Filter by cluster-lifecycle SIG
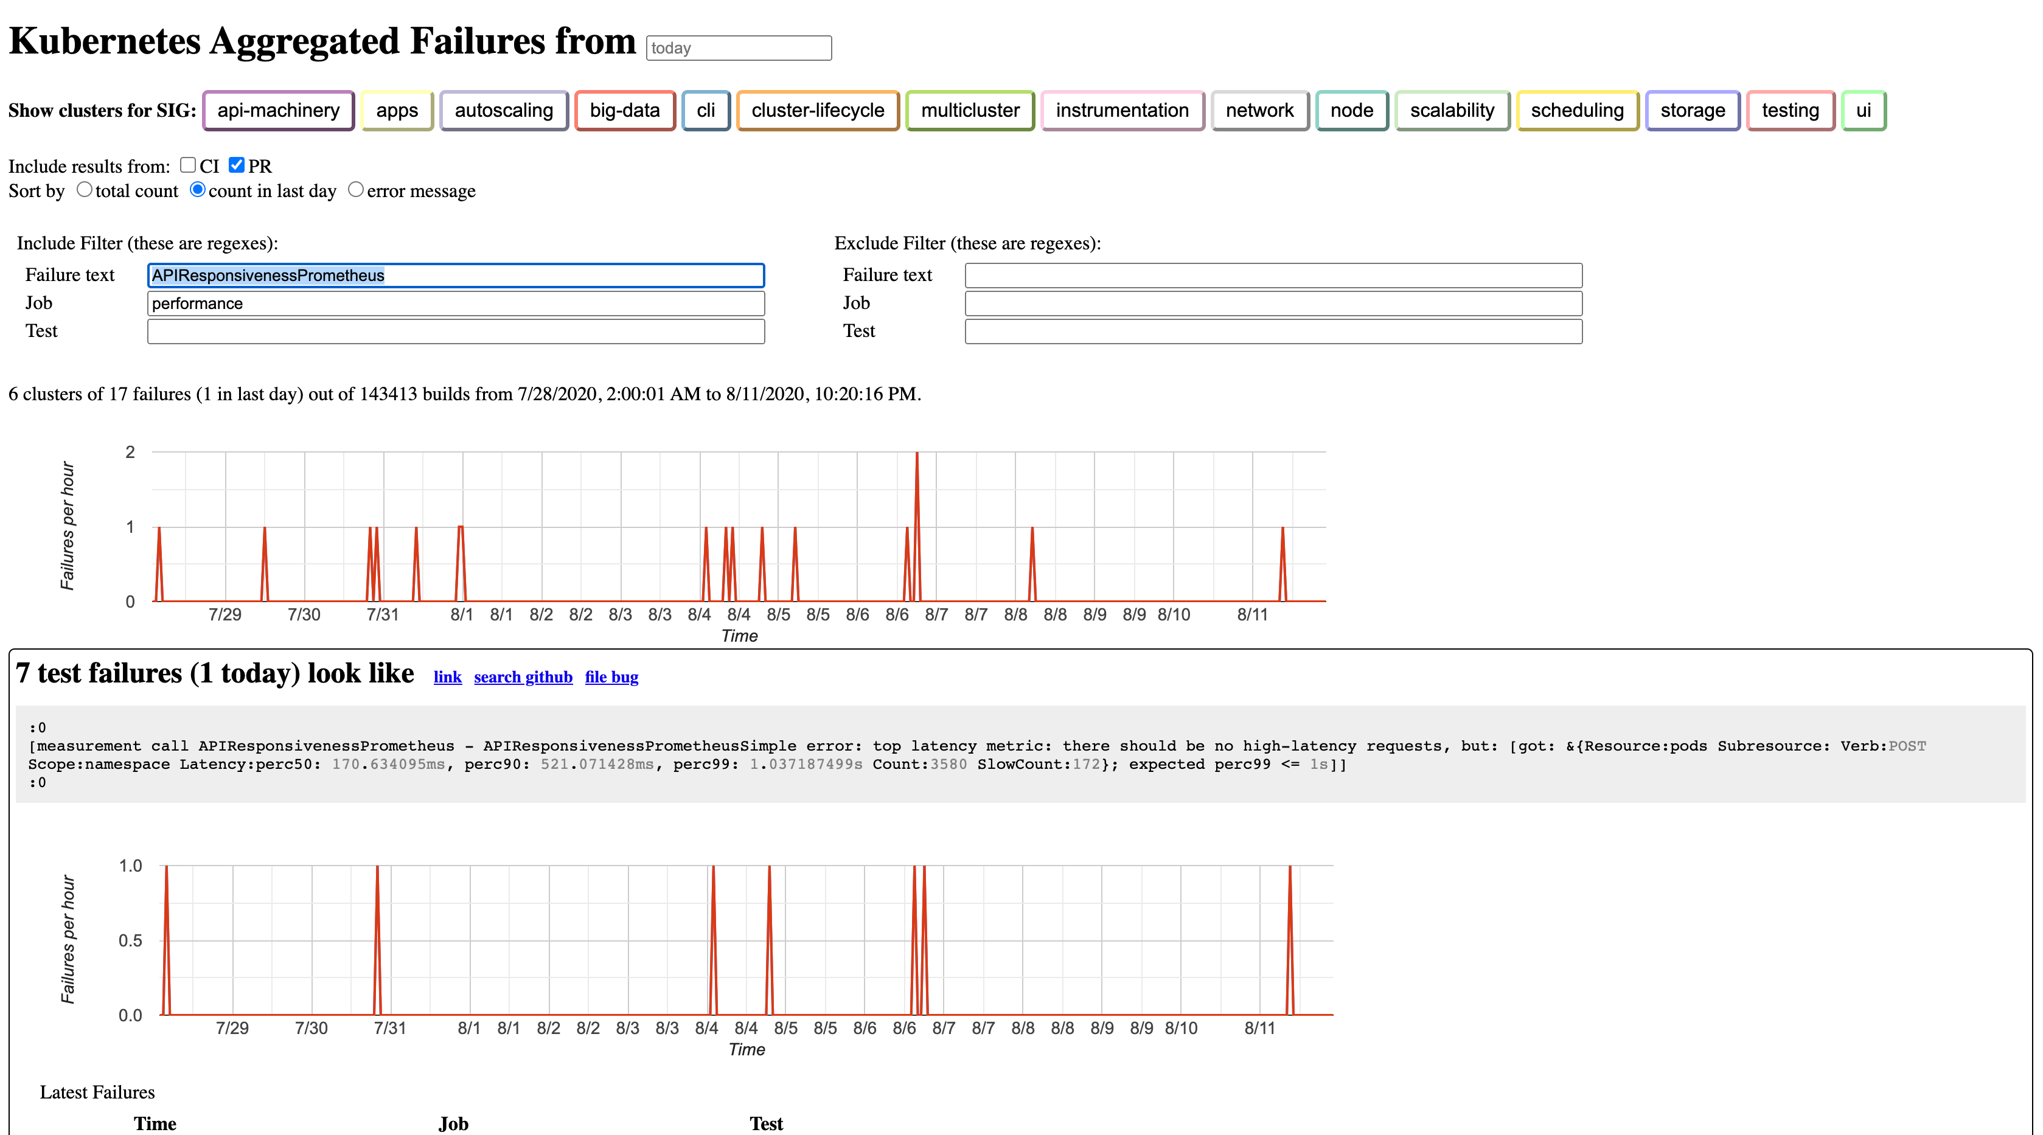The image size is (2043, 1135). 818,110
